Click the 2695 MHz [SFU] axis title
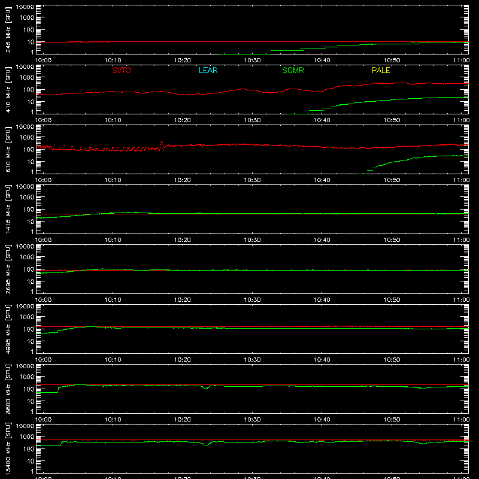This screenshot has width=479, height=479. [x=8, y=269]
